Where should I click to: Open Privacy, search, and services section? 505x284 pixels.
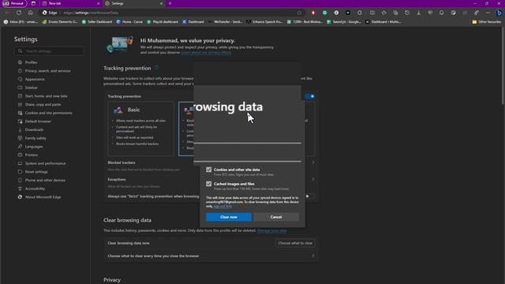click(x=47, y=71)
